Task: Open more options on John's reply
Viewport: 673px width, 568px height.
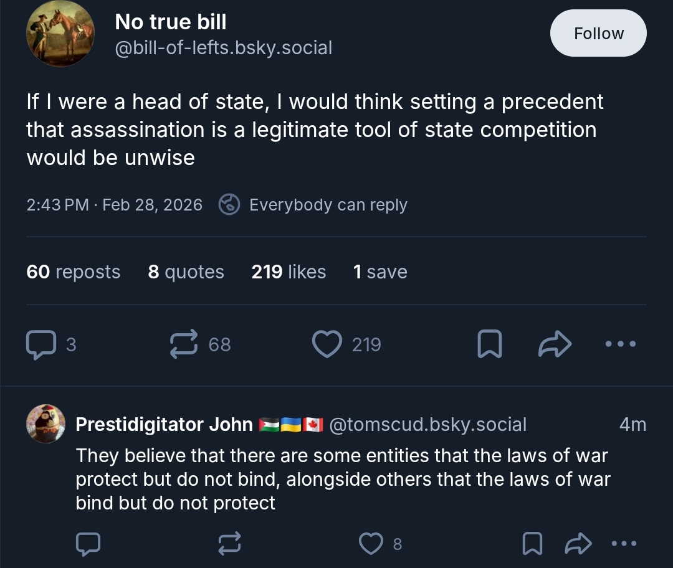Action: [x=624, y=544]
